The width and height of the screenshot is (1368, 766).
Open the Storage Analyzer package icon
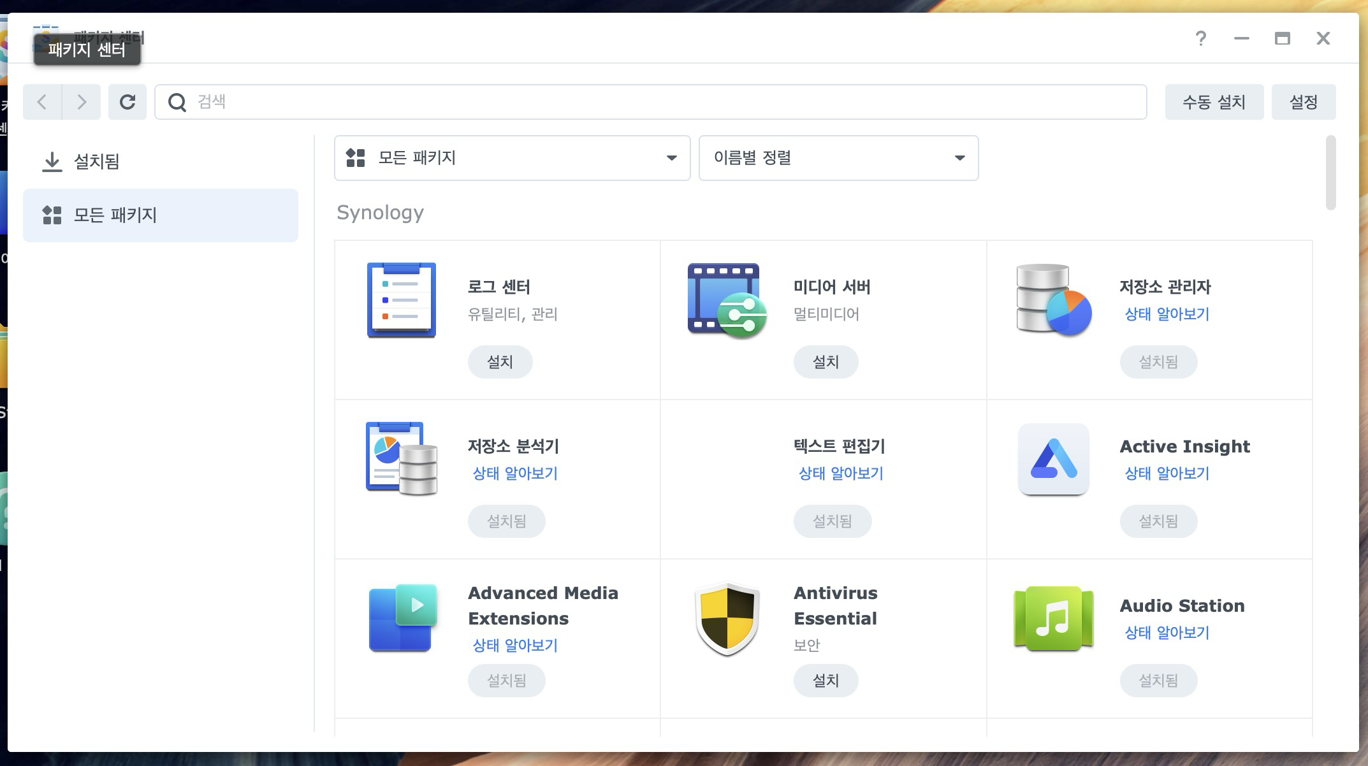coord(401,459)
